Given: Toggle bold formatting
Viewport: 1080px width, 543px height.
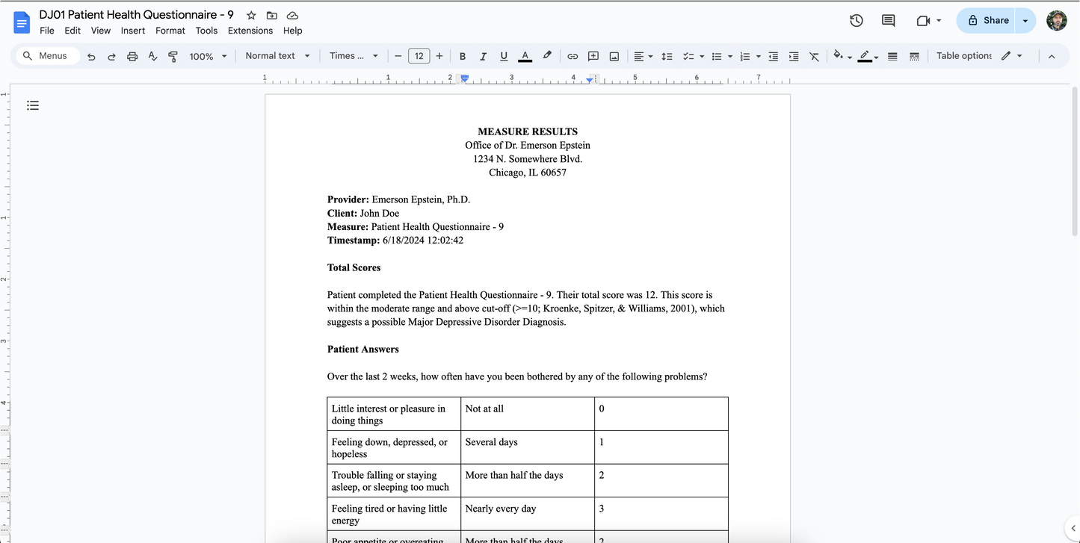Looking at the screenshot, I should coord(463,56).
